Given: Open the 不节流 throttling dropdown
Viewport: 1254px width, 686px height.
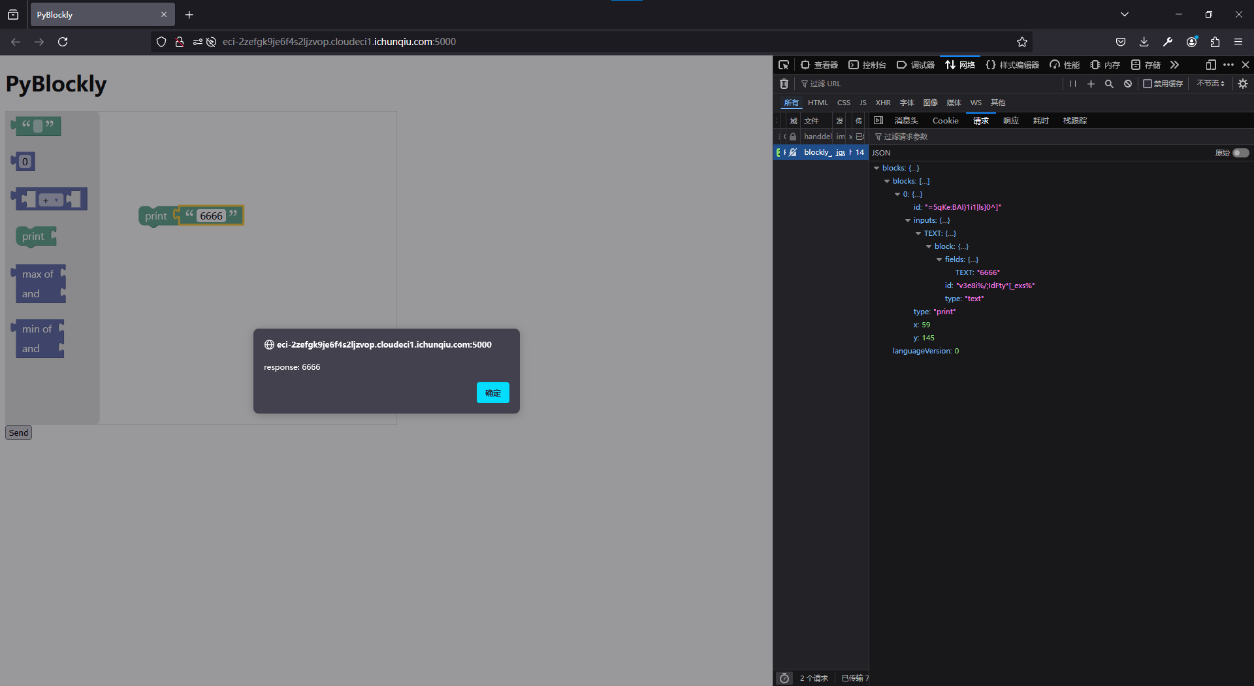Looking at the screenshot, I should point(1210,84).
